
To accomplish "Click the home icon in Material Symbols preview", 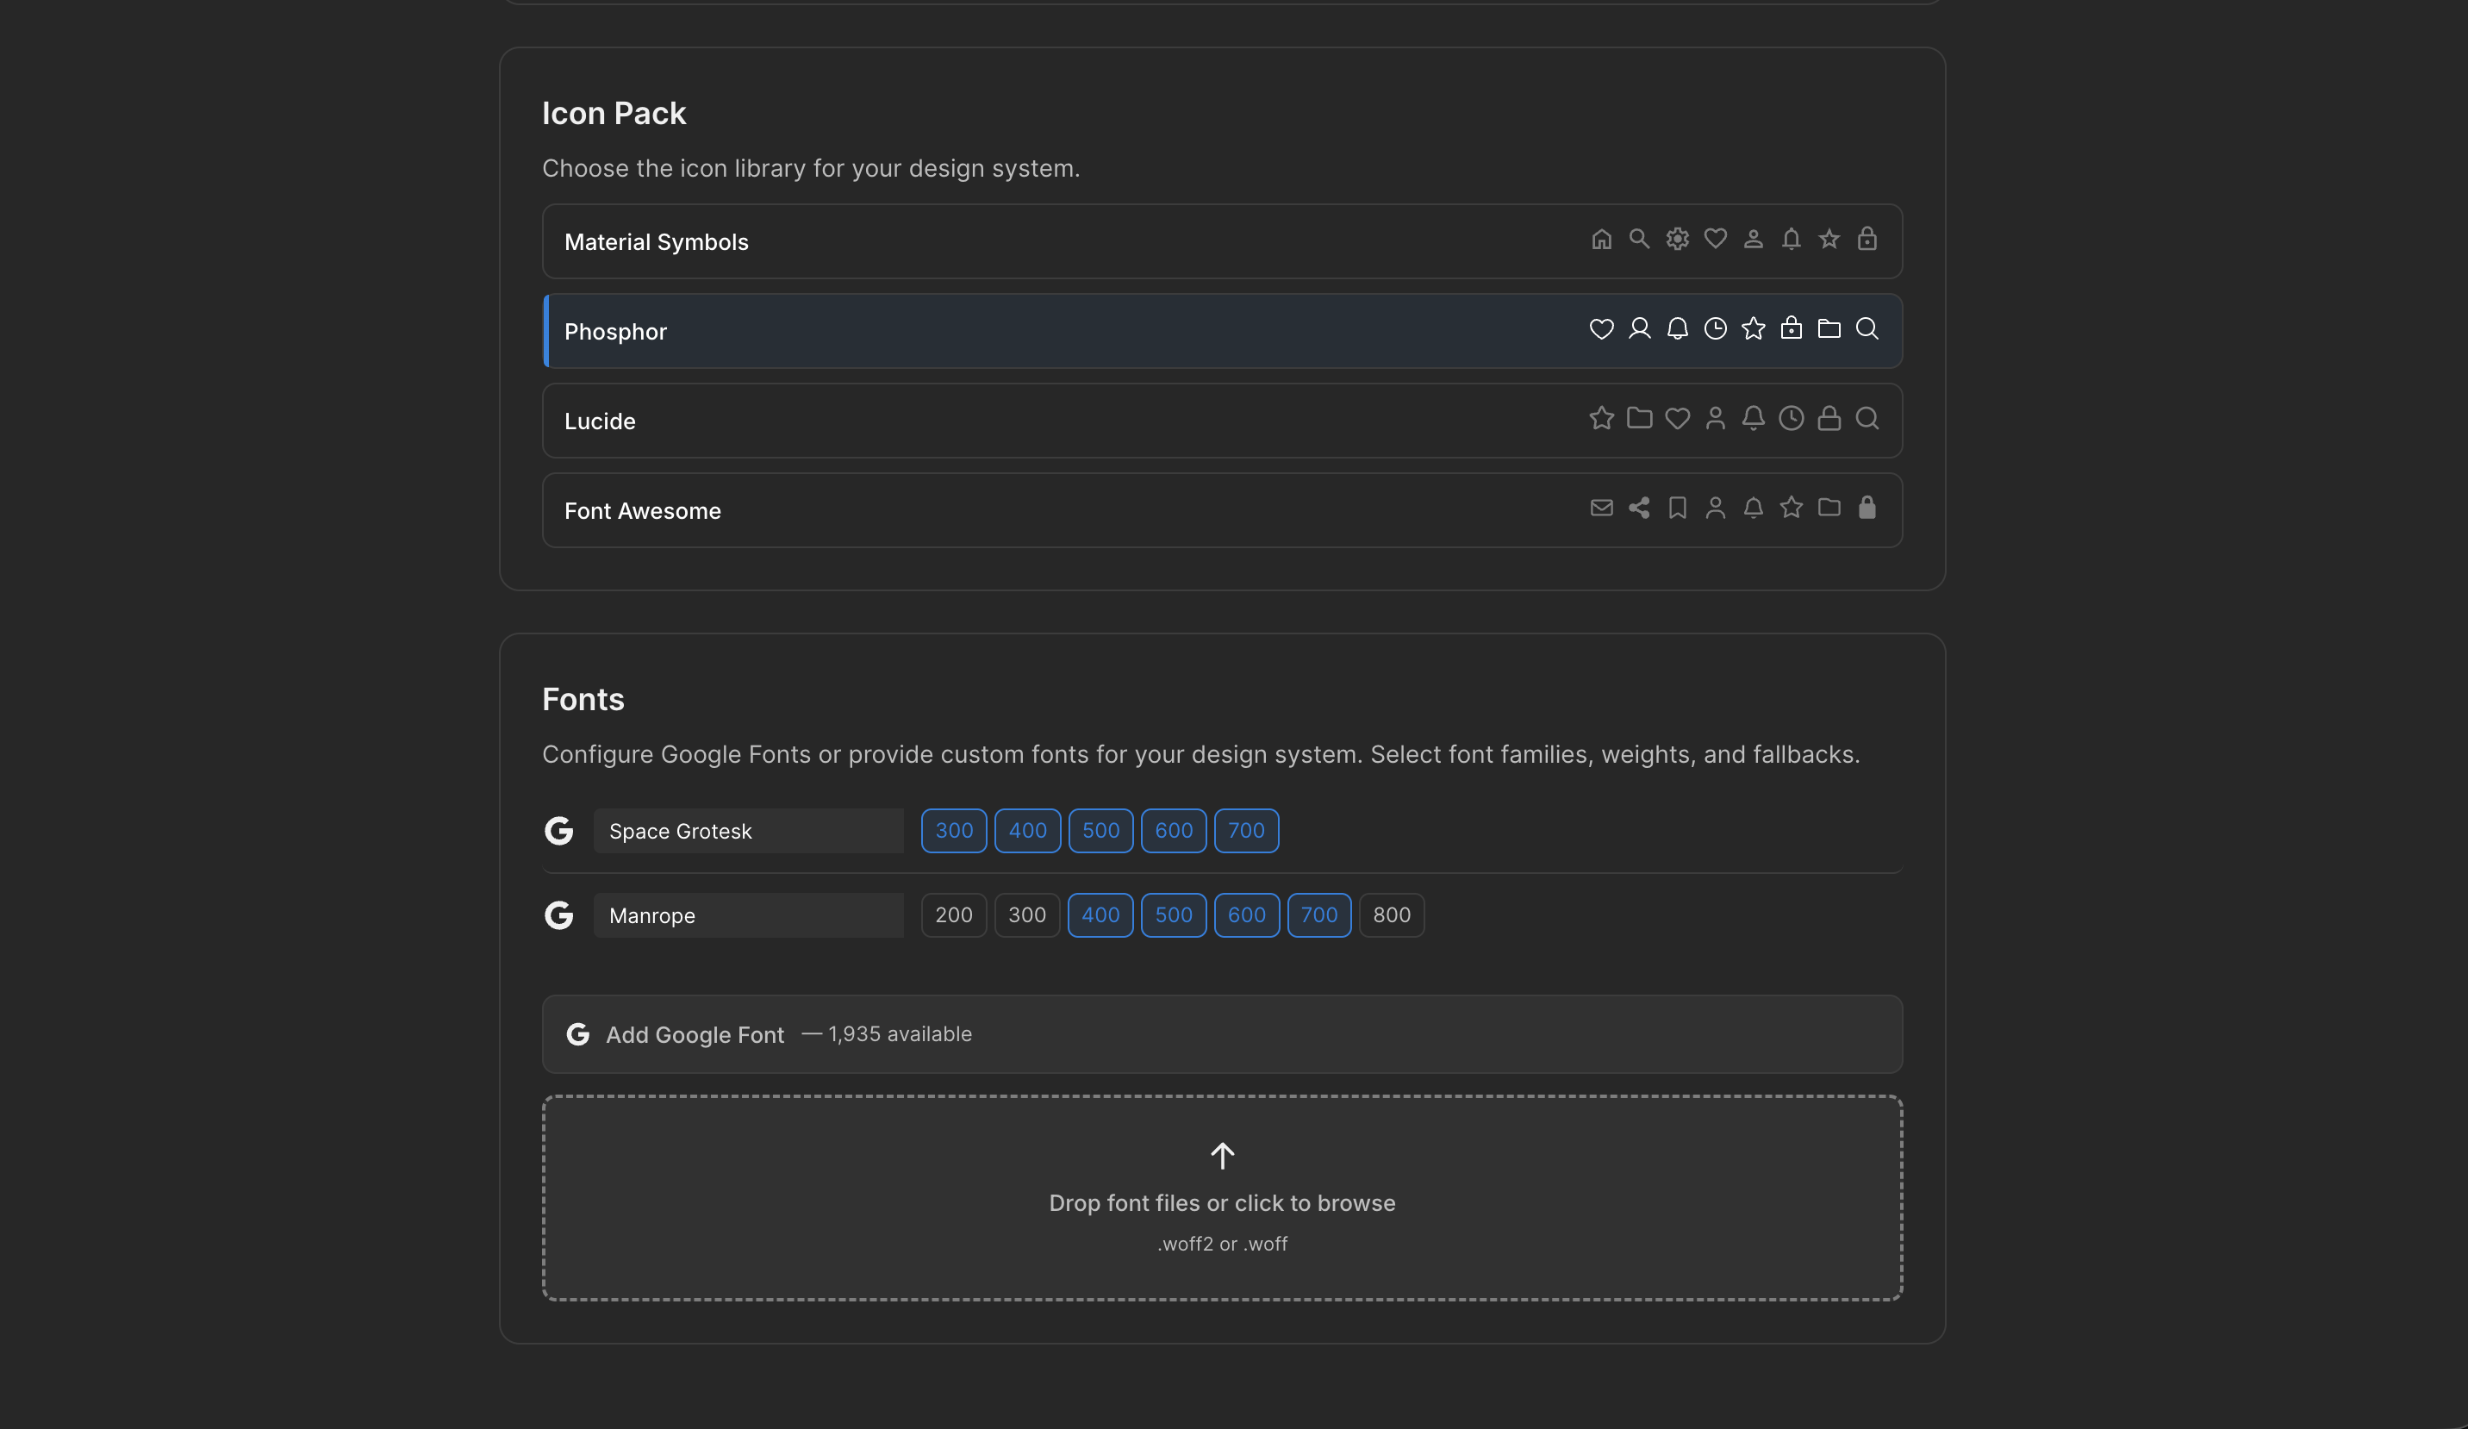I will [x=1601, y=239].
